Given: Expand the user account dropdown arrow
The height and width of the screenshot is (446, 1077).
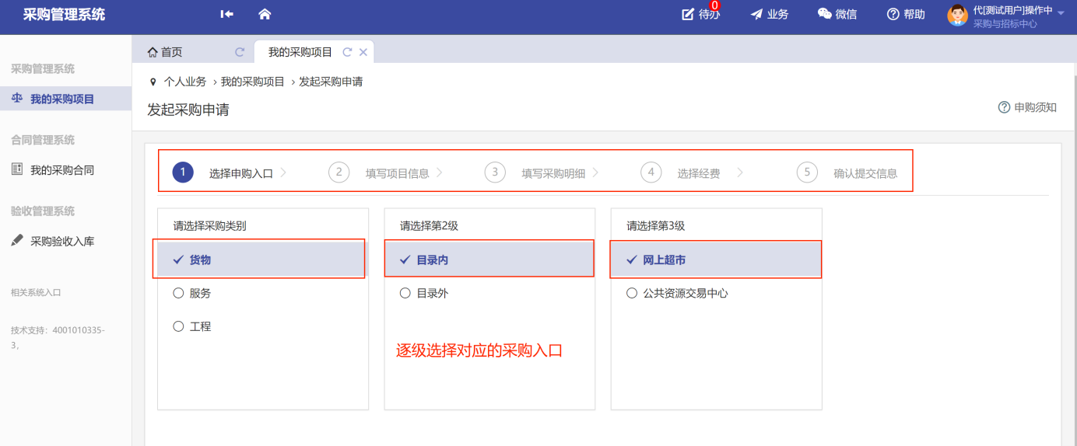Looking at the screenshot, I should (1061, 12).
